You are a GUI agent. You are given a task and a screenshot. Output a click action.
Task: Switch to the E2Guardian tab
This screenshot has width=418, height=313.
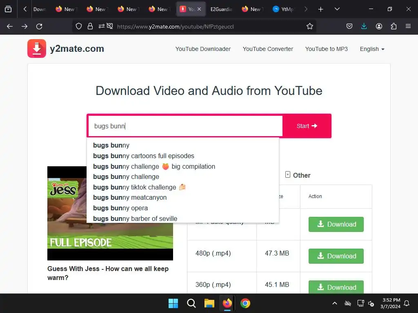point(221,9)
